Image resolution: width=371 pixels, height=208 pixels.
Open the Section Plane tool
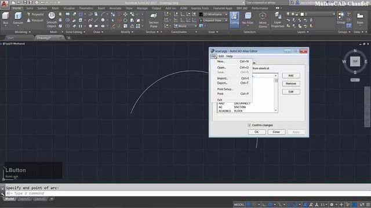[x=154, y=20]
